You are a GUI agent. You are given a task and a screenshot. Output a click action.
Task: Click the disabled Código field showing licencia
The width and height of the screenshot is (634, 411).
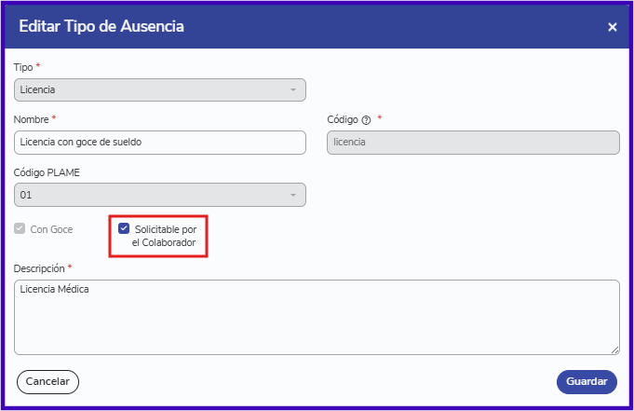pos(473,143)
